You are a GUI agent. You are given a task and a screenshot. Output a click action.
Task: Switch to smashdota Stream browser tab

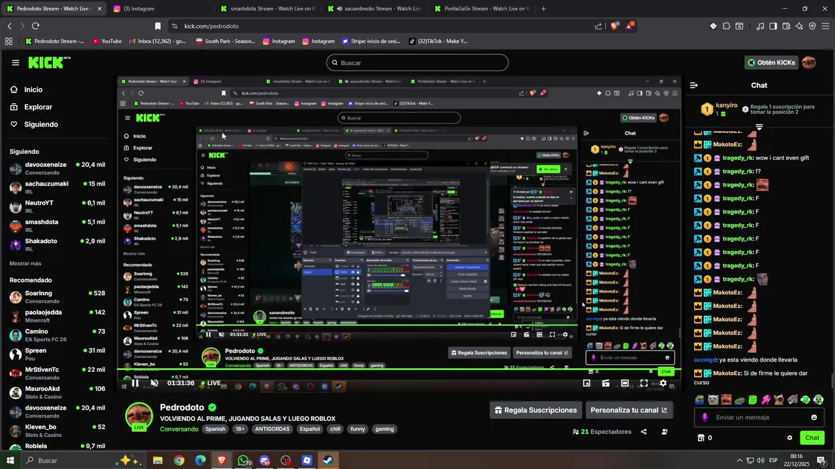tap(266, 8)
